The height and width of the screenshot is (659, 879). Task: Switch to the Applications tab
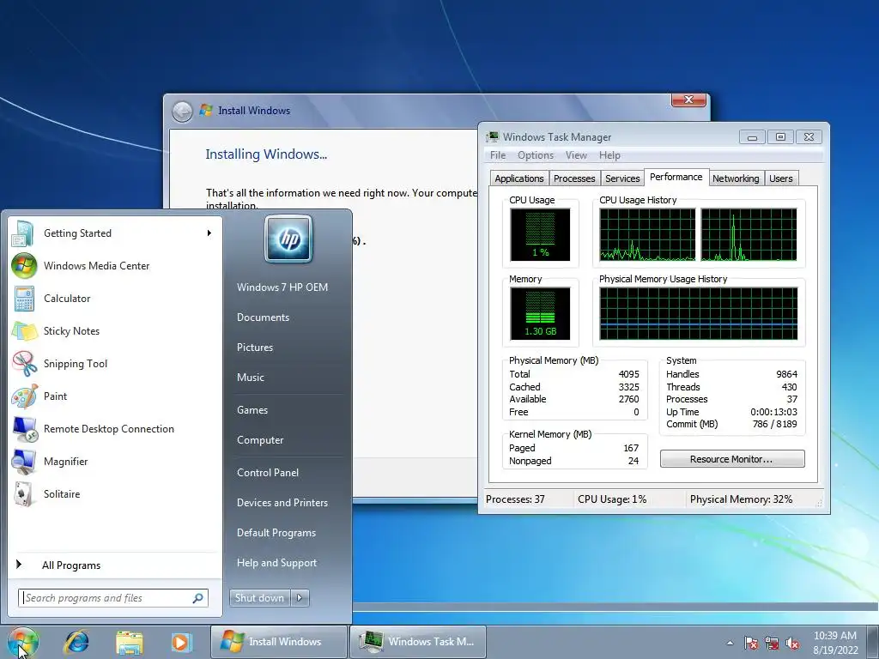(x=519, y=178)
